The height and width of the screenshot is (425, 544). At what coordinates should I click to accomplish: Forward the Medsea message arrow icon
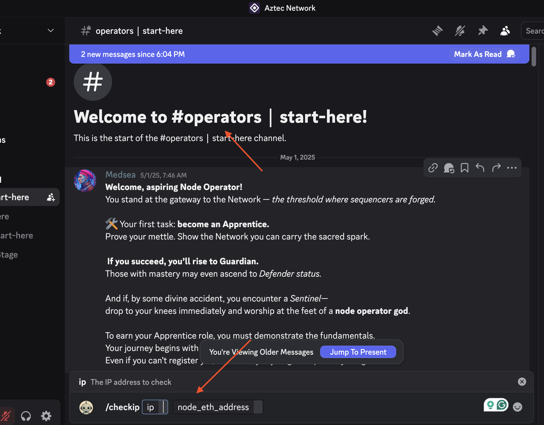coord(496,168)
